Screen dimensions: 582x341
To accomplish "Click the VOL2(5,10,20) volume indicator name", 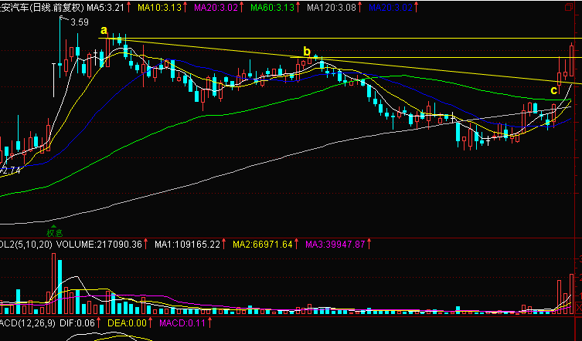I will point(25,244).
